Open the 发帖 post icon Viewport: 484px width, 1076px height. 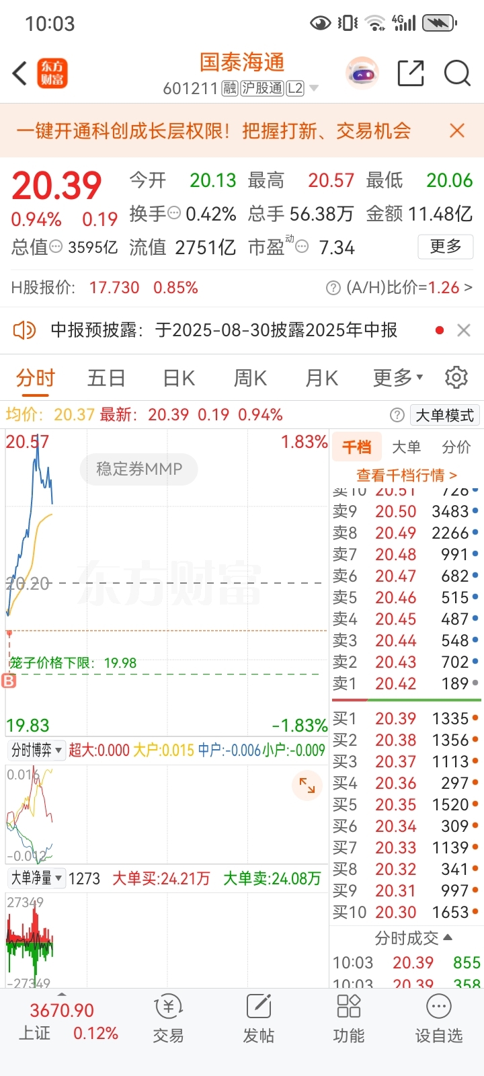click(258, 1018)
